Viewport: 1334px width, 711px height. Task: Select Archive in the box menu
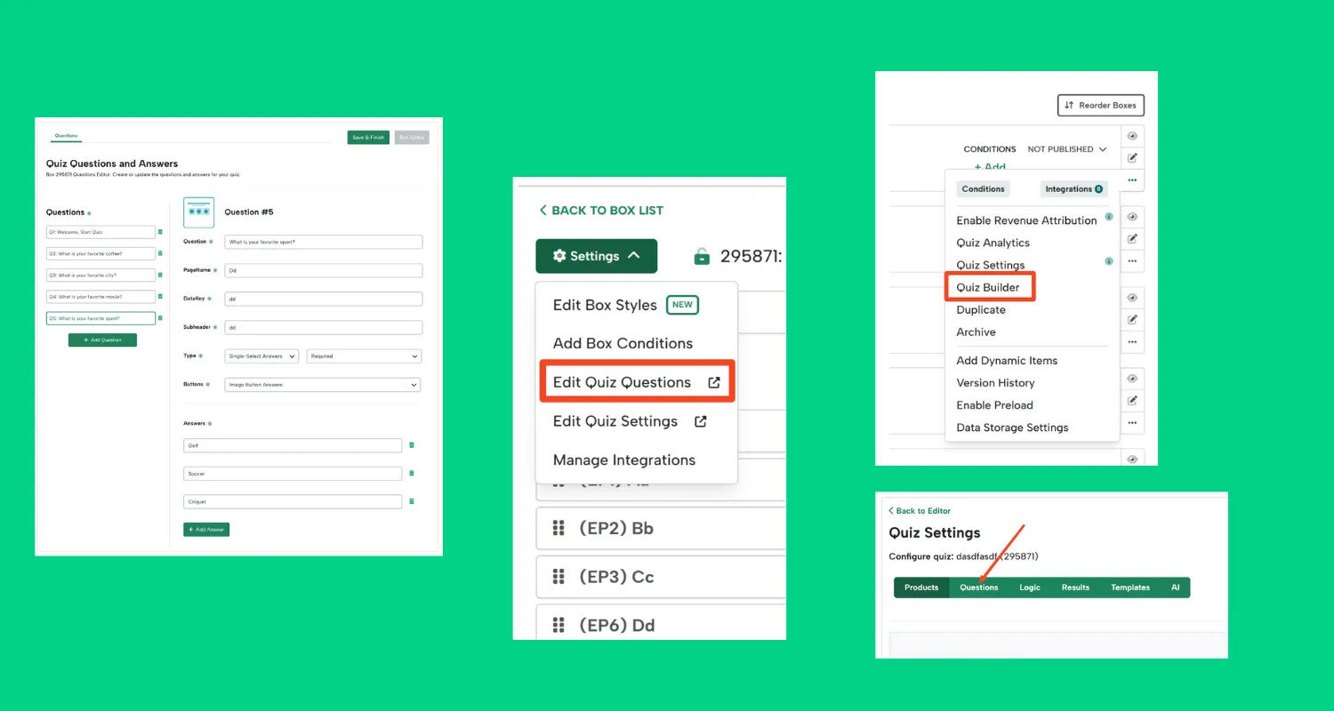tap(976, 332)
